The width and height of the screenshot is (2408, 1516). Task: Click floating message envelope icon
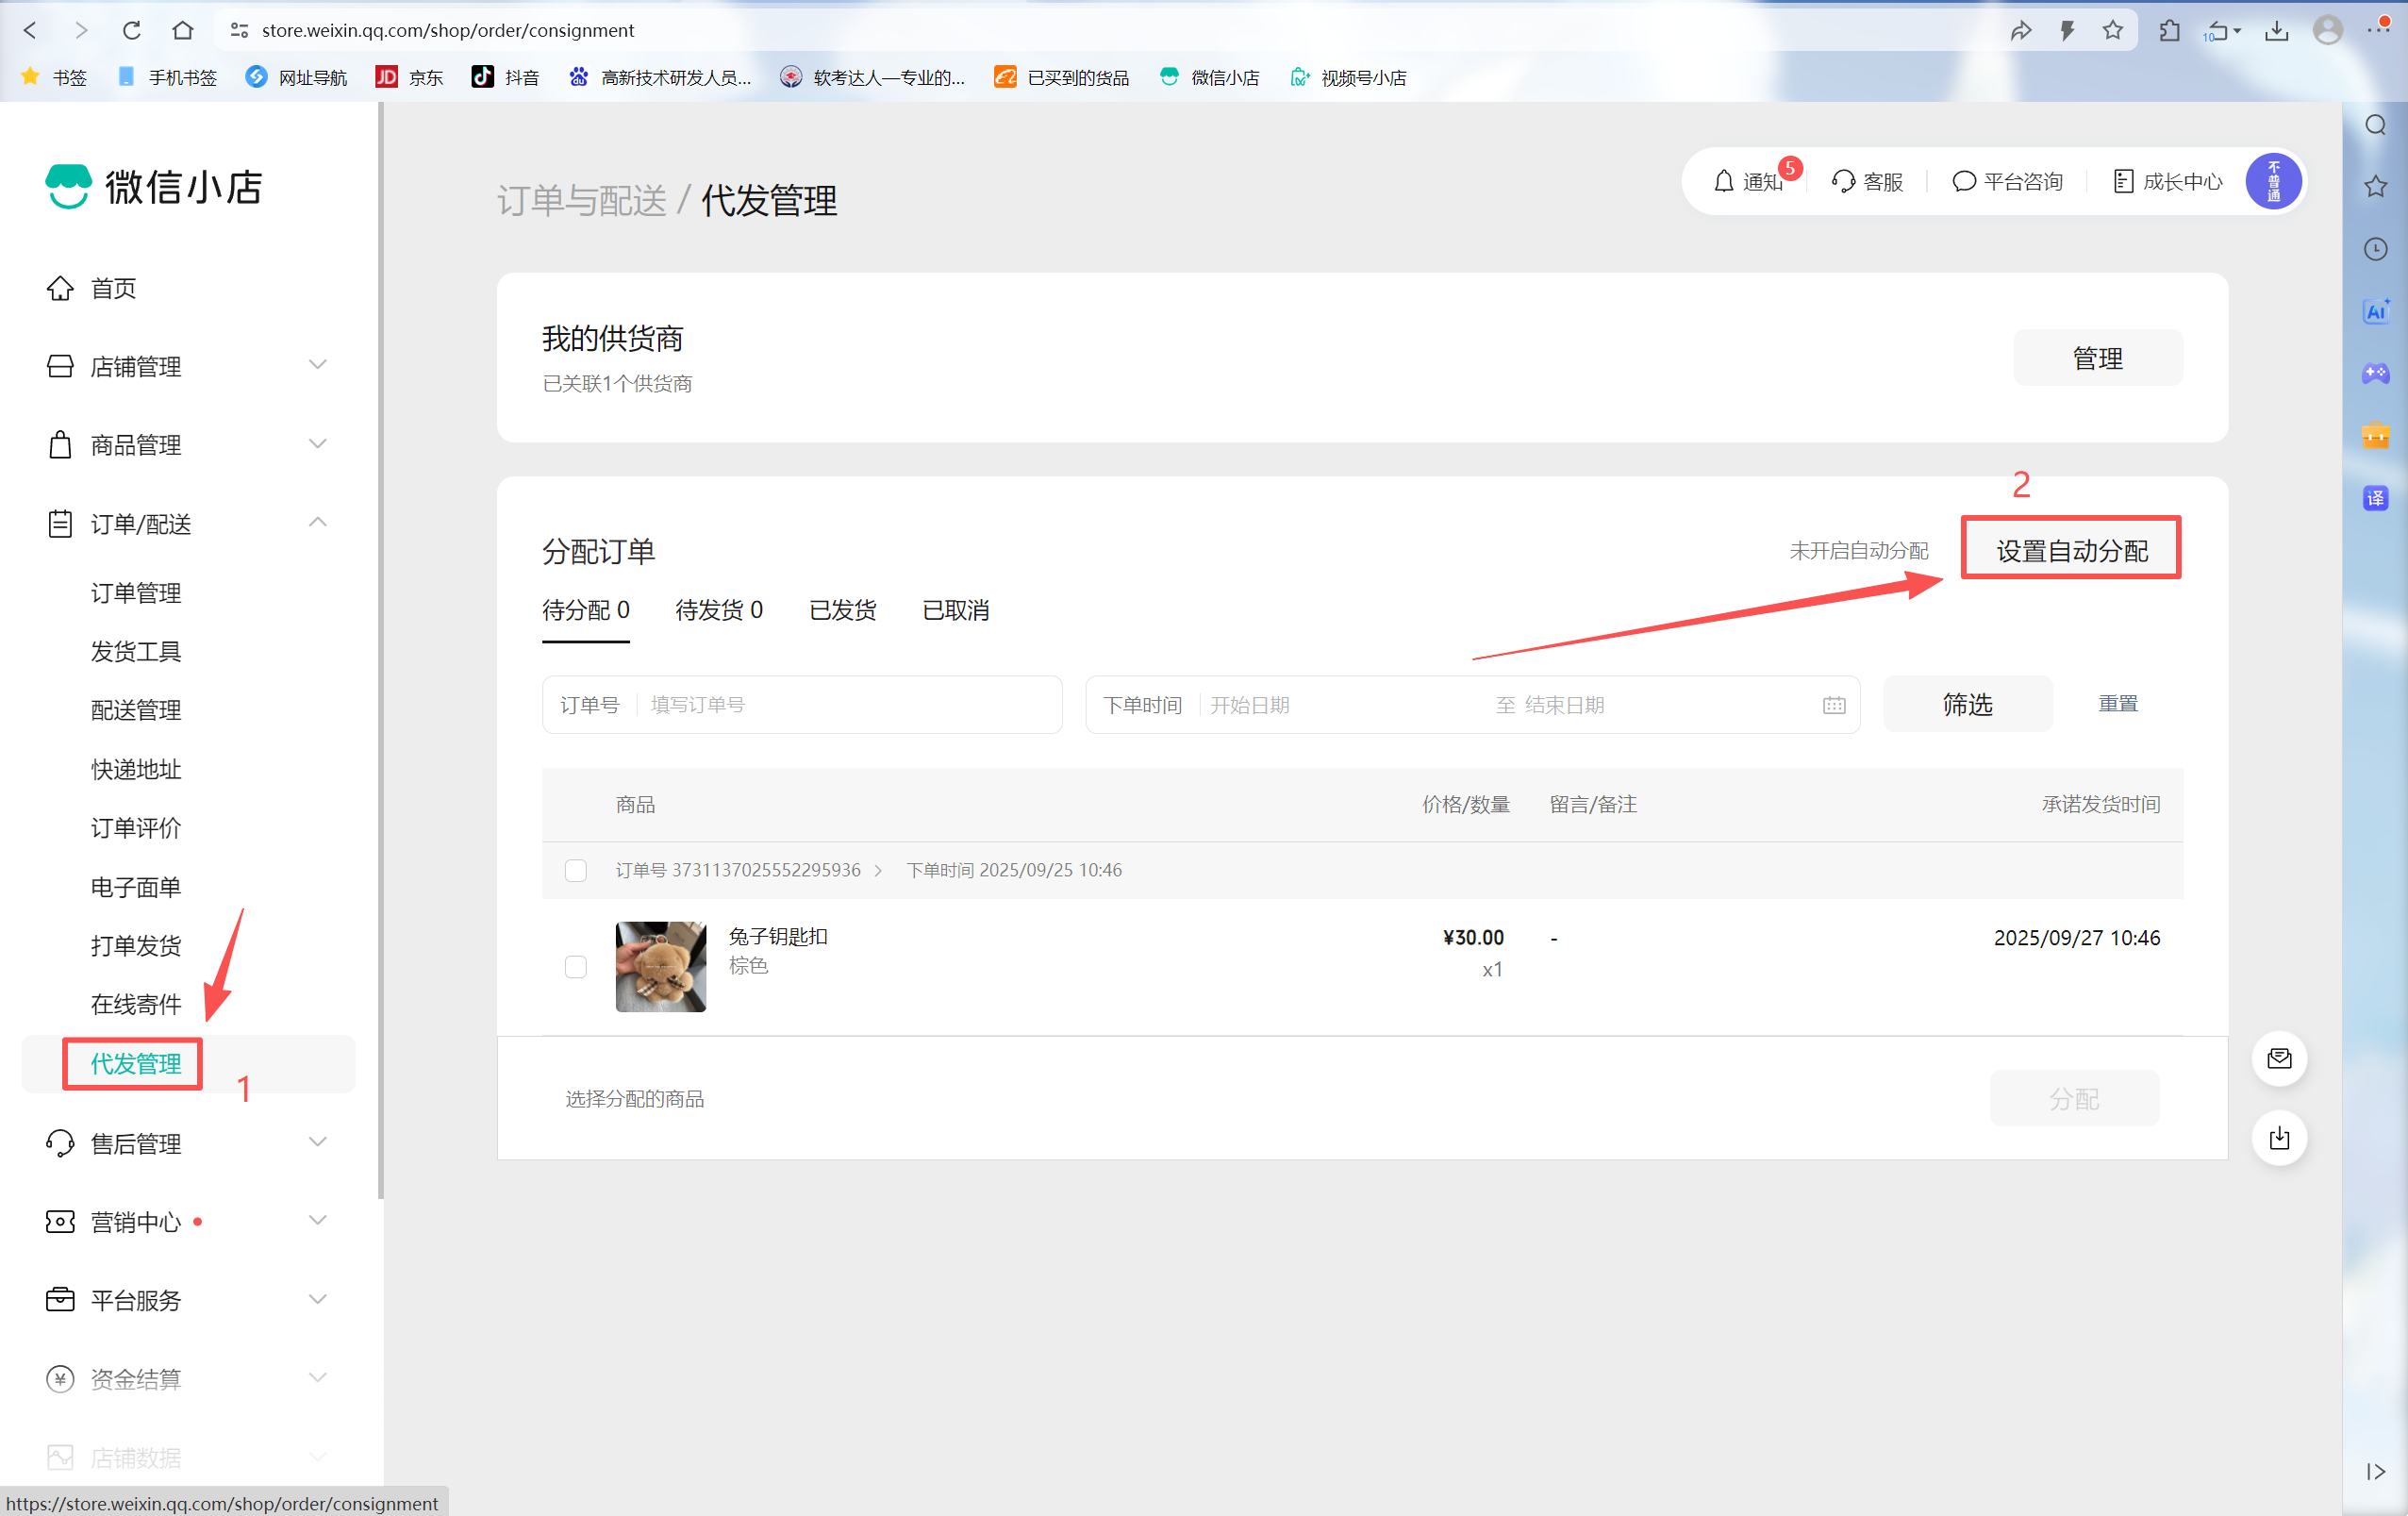[2279, 1059]
